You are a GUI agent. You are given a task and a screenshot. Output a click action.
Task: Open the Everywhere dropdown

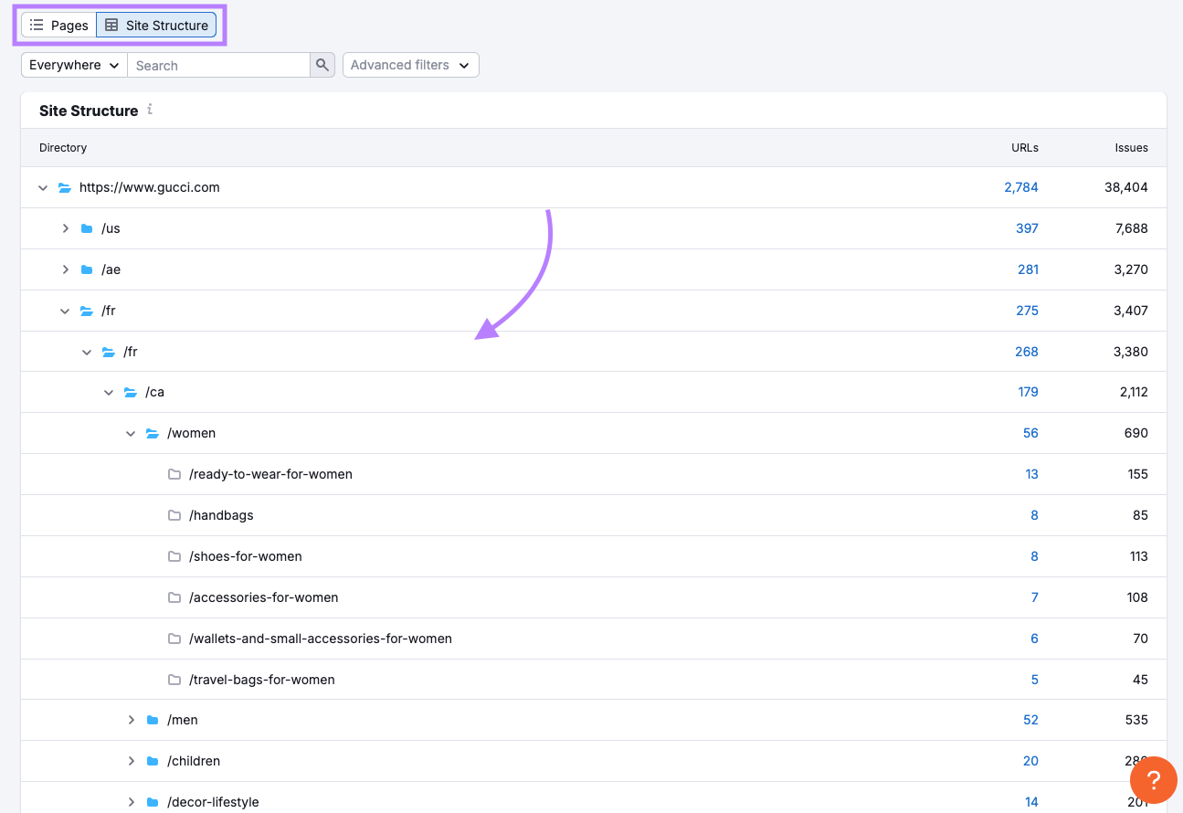[72, 65]
